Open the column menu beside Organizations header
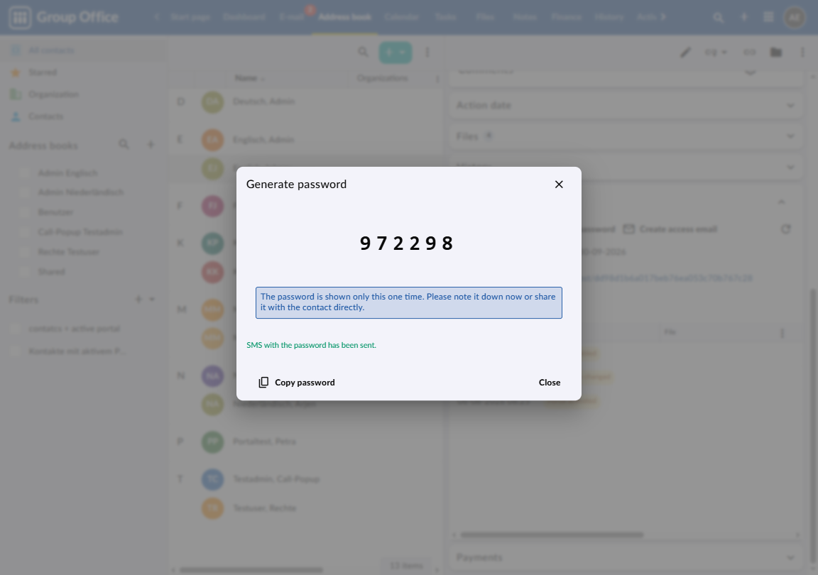Viewport: 818px width, 575px height. point(437,79)
